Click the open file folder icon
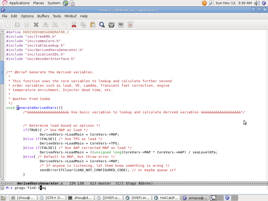Screen dimensions: 268x201 coord(17,25)
